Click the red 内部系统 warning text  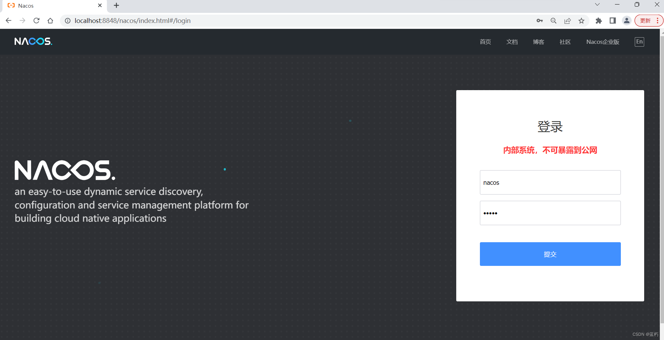click(550, 150)
